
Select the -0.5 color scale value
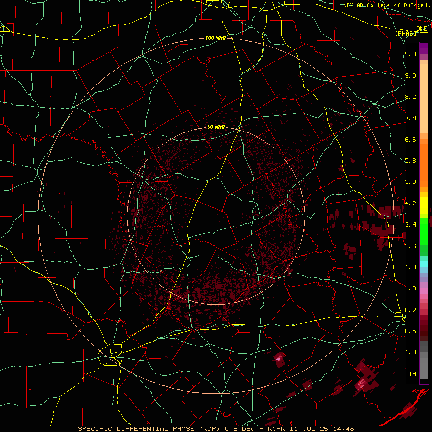pos(408,331)
